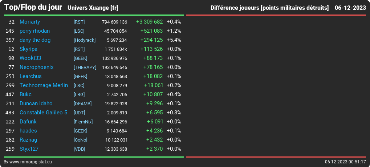Image resolution: width=370 pixels, height=167 pixels.
Task: Choose the Necrophoenix player name
Action: pyautogui.click(x=37, y=67)
